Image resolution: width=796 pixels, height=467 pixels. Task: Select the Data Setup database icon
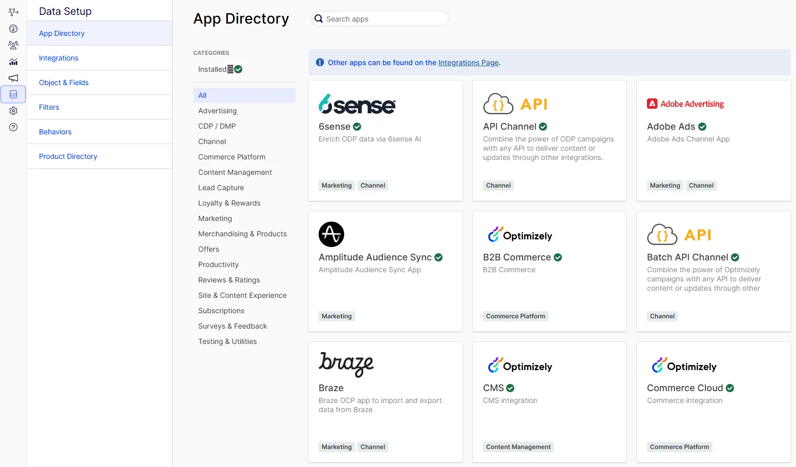coord(13,94)
